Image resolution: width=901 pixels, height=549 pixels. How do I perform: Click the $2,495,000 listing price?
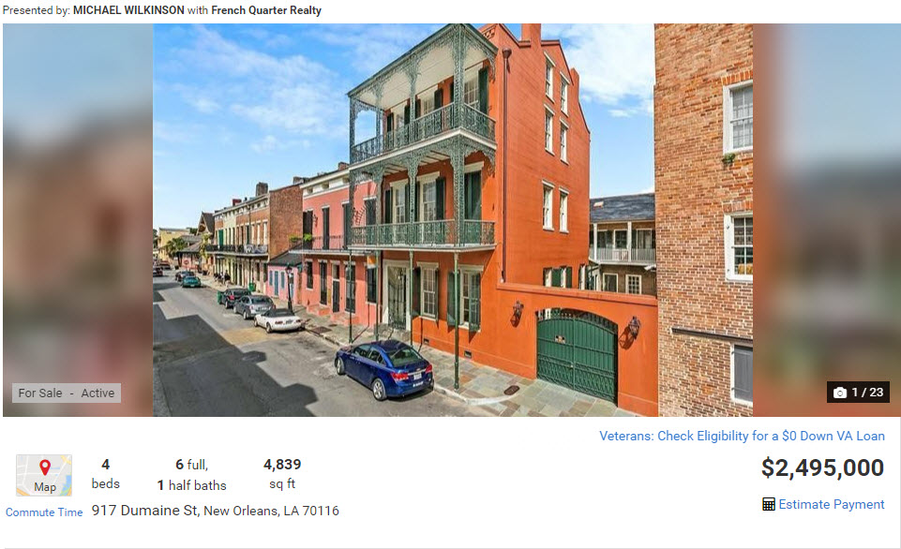point(822,468)
